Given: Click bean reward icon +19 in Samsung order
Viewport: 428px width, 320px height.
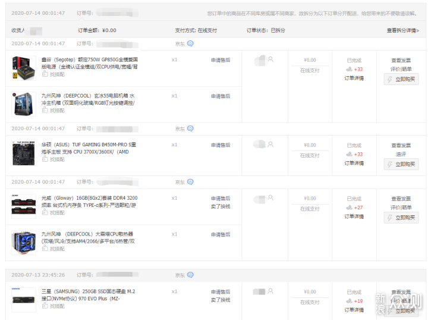Looking at the screenshot, I should tap(349, 301).
